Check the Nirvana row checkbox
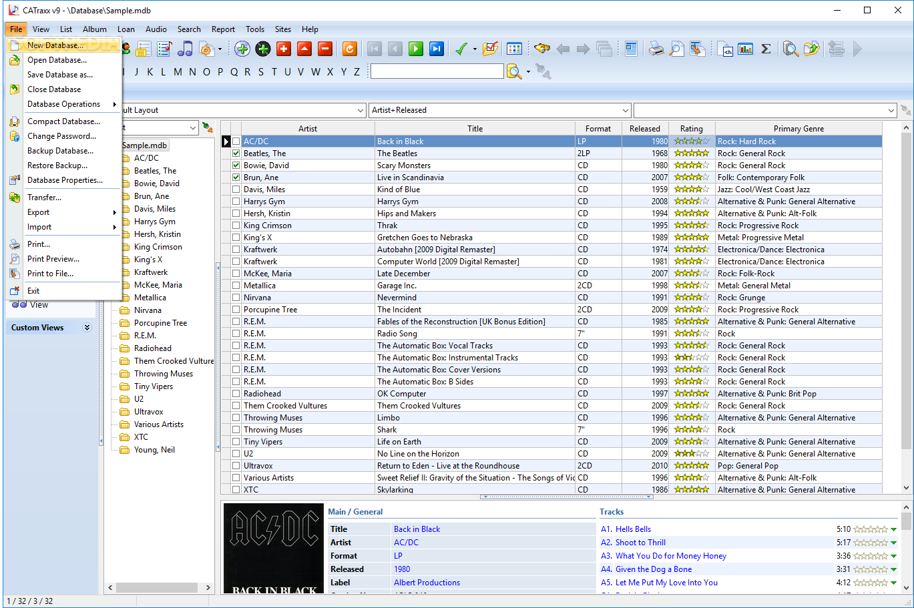This screenshot has height=608, width=914. coord(236,298)
